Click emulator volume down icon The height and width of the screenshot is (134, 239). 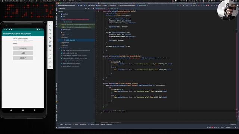tap(50, 34)
